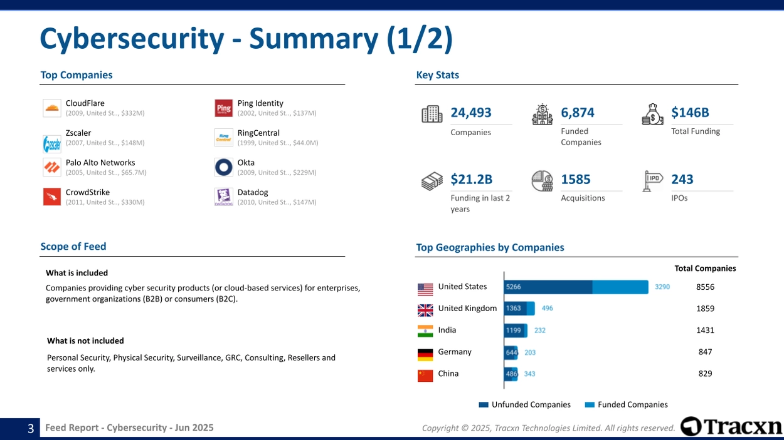Screen dimensions: 784x440
Task: Click the Ping Identity logo
Action: [x=224, y=108]
